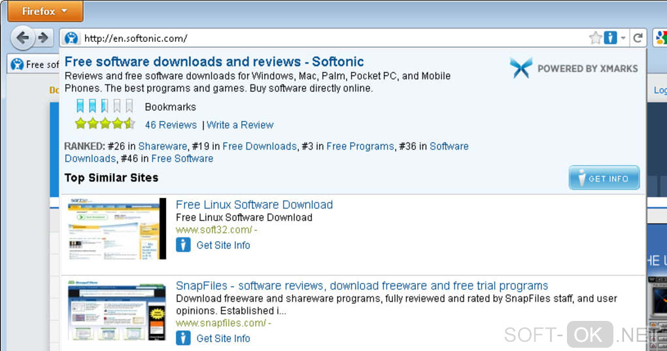Click Write a Review link
667x351 pixels.
(240, 125)
